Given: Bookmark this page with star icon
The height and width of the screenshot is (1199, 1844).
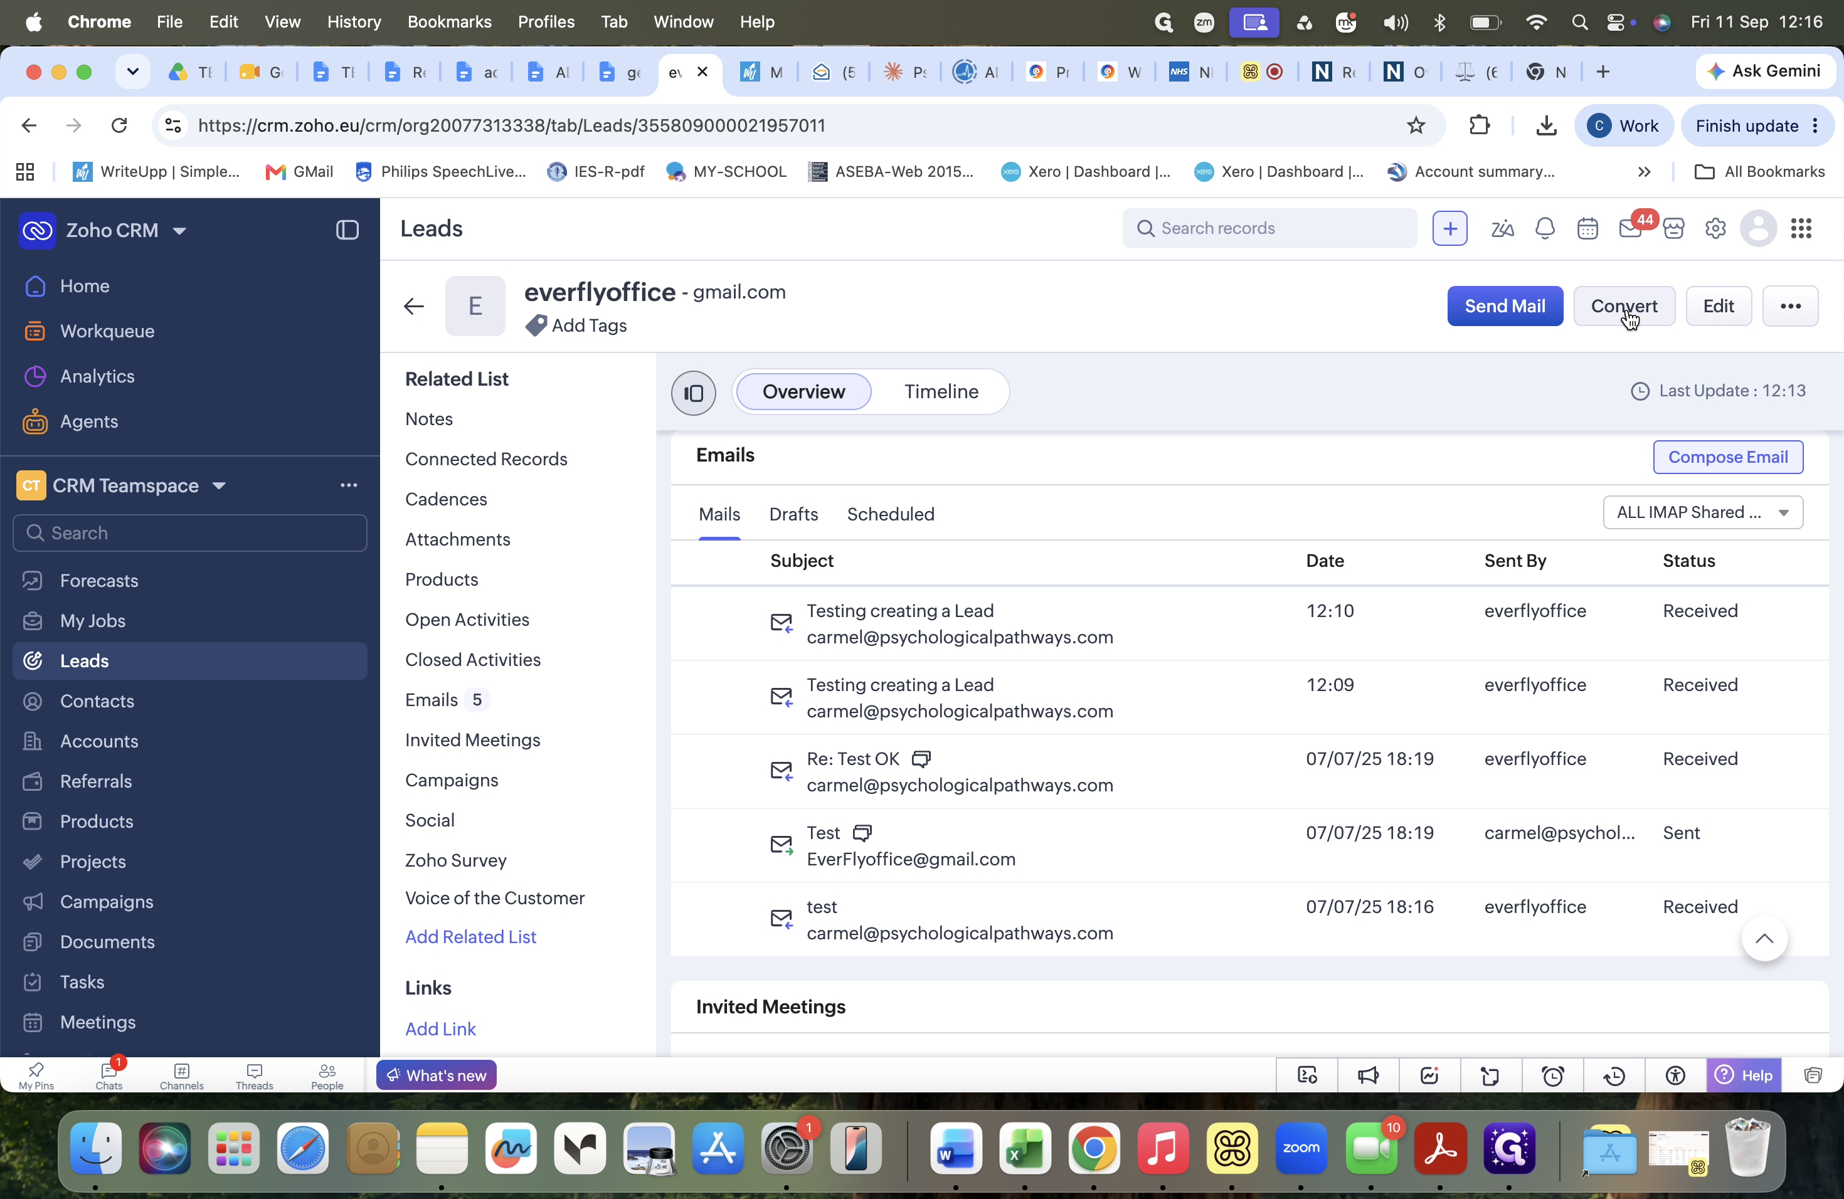Looking at the screenshot, I should [1416, 125].
